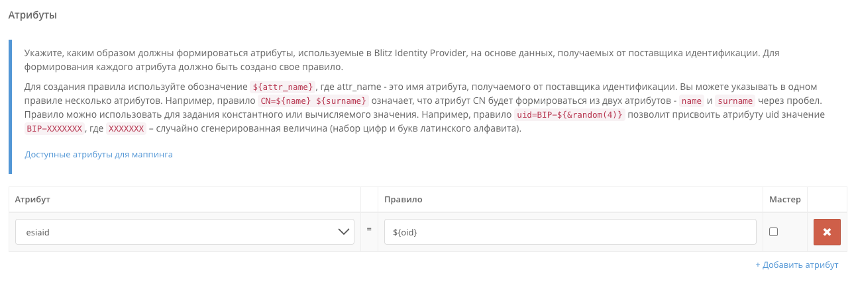Click the chevron arrow of attribute selector

point(344,232)
